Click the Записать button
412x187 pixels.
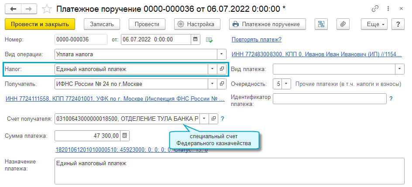[102, 24]
